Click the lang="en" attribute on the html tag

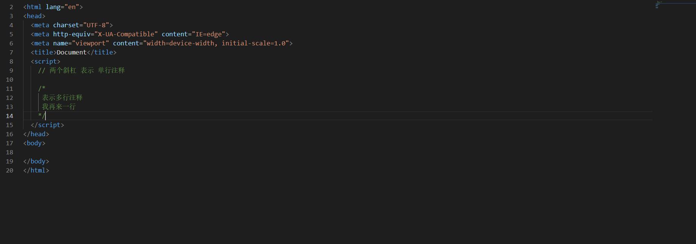click(62, 7)
